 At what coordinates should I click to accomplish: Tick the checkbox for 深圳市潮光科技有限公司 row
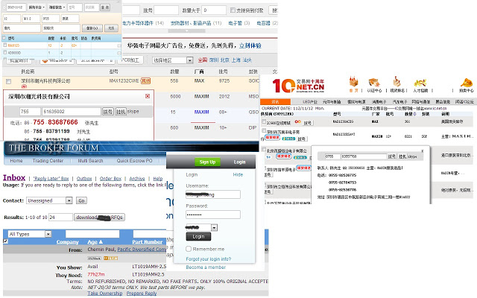click(8, 81)
